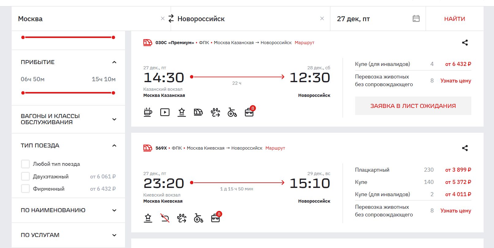Click the wheelchair accessibility icon on train 569Х
494x248 pixels.
(199, 218)
